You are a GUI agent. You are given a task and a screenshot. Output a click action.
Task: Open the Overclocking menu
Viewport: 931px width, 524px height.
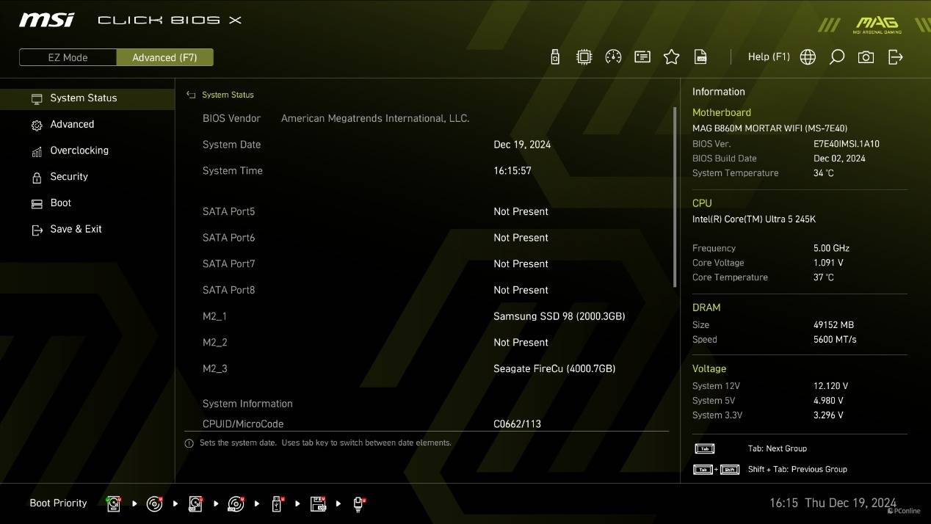[79, 150]
